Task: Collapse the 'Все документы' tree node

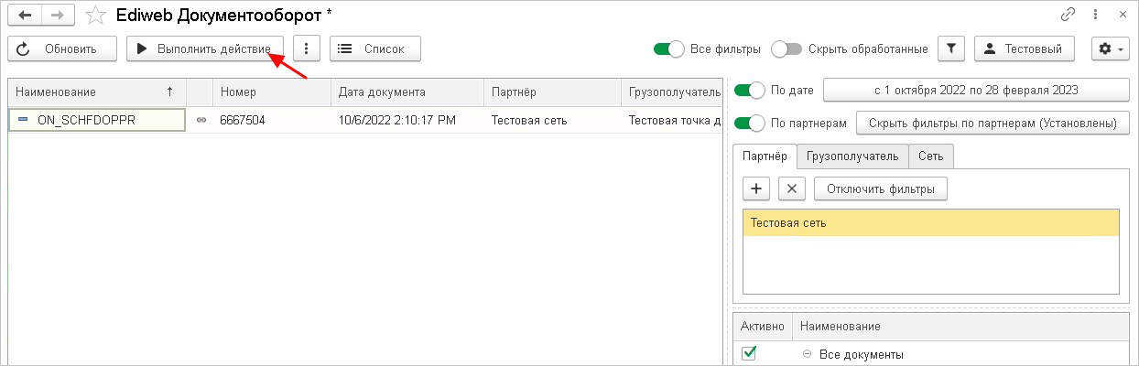Action: (x=807, y=354)
